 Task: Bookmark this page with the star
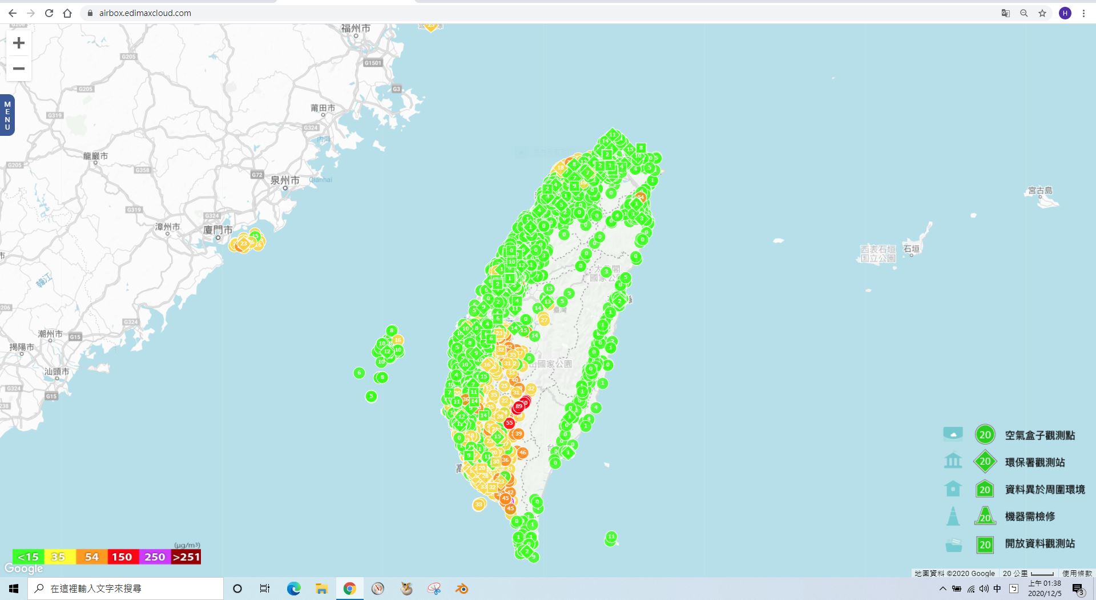click(x=1042, y=13)
